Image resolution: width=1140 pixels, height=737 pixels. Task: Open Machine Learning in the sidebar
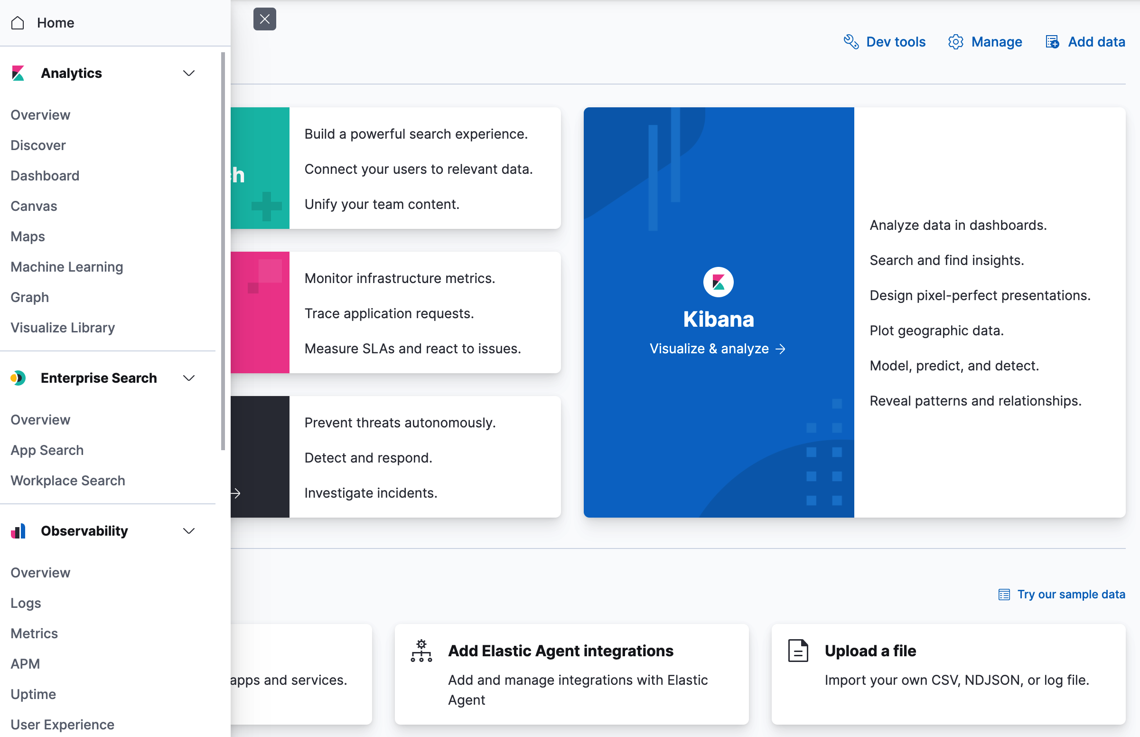(x=67, y=266)
